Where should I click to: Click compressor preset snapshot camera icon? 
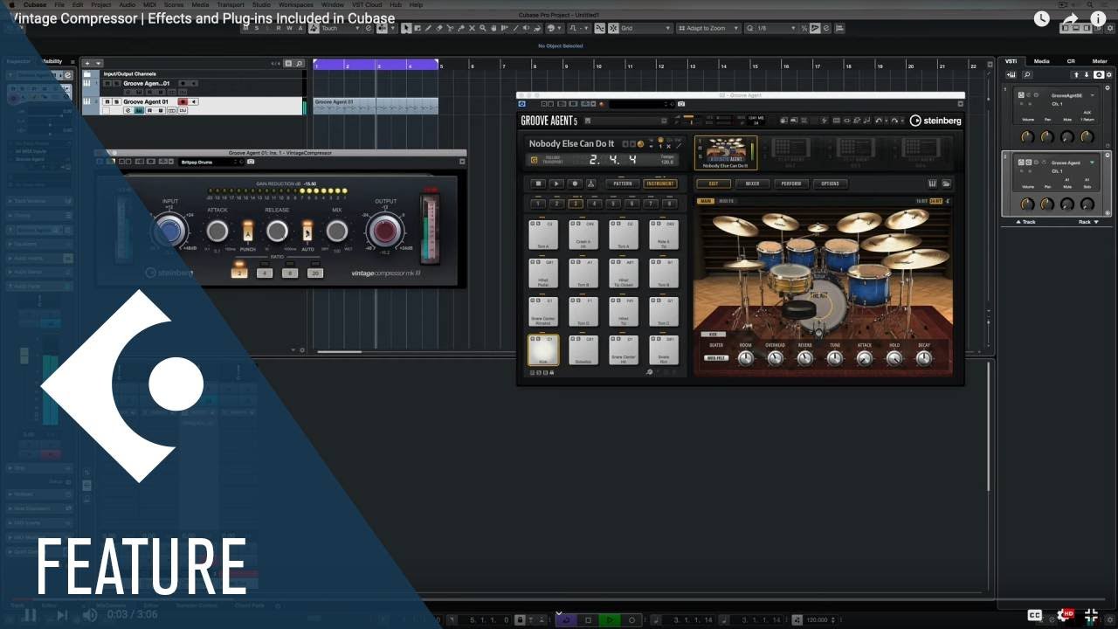251,162
